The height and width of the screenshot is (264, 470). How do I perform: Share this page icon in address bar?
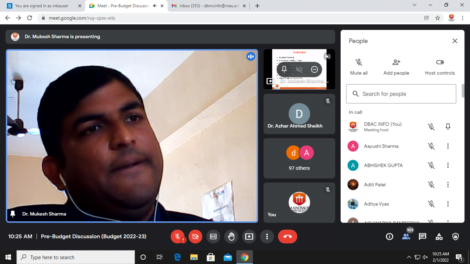427,18
